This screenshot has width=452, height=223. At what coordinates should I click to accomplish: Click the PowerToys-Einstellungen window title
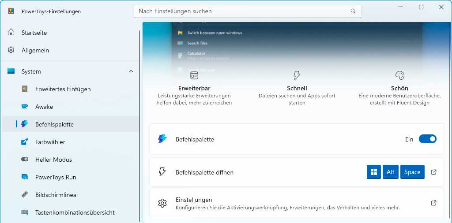tap(51, 11)
